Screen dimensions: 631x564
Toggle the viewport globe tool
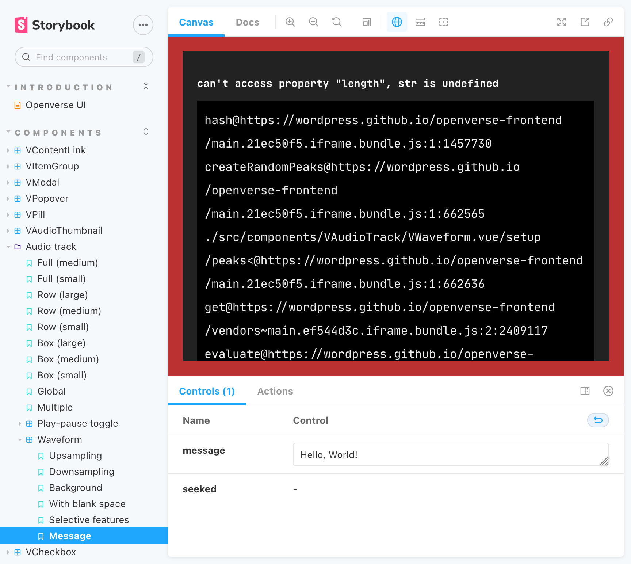point(397,22)
